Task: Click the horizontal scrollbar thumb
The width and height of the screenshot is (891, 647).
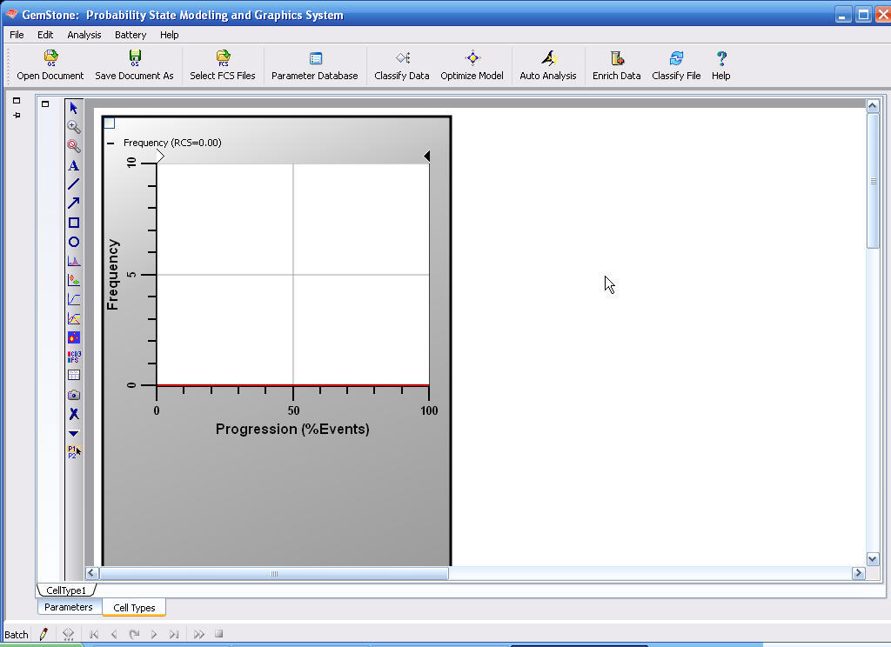Action: pos(274,573)
